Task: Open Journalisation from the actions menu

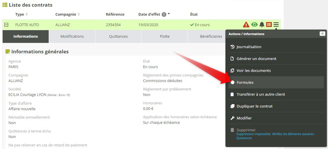Action: point(249,47)
